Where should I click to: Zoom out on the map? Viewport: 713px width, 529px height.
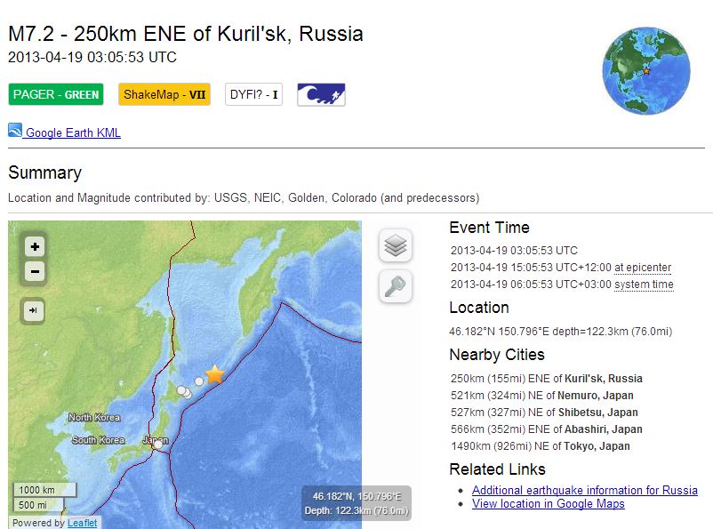point(35,272)
